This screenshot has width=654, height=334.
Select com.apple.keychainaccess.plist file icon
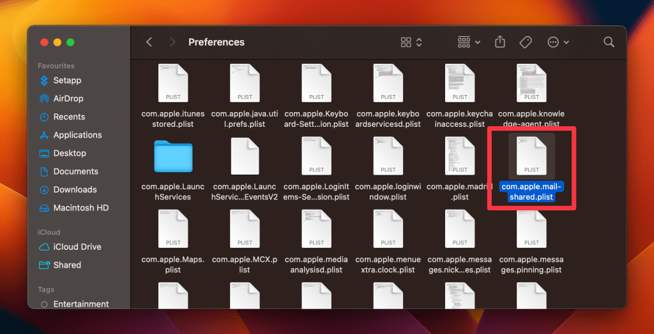[x=460, y=83]
